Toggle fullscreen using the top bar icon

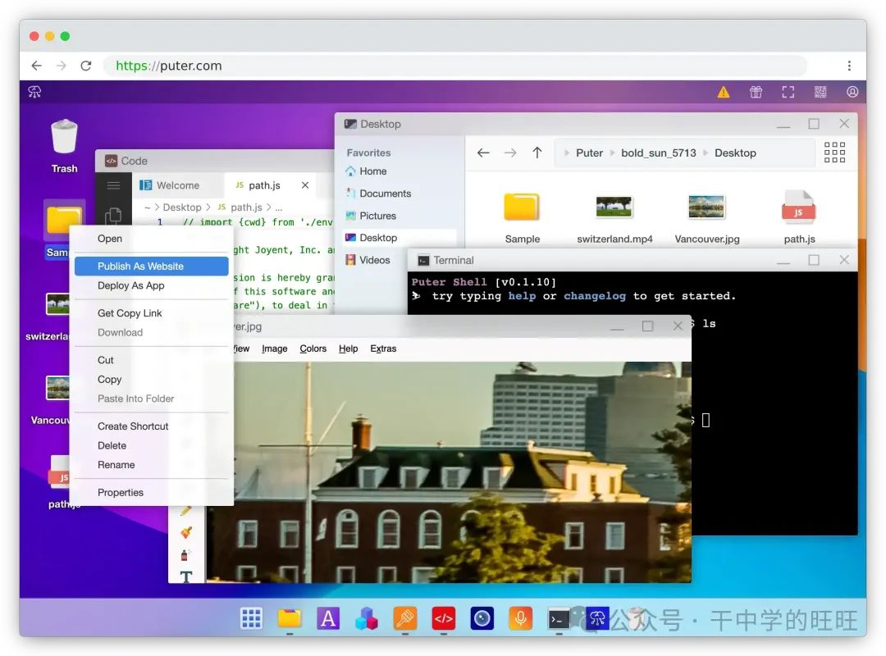click(788, 92)
